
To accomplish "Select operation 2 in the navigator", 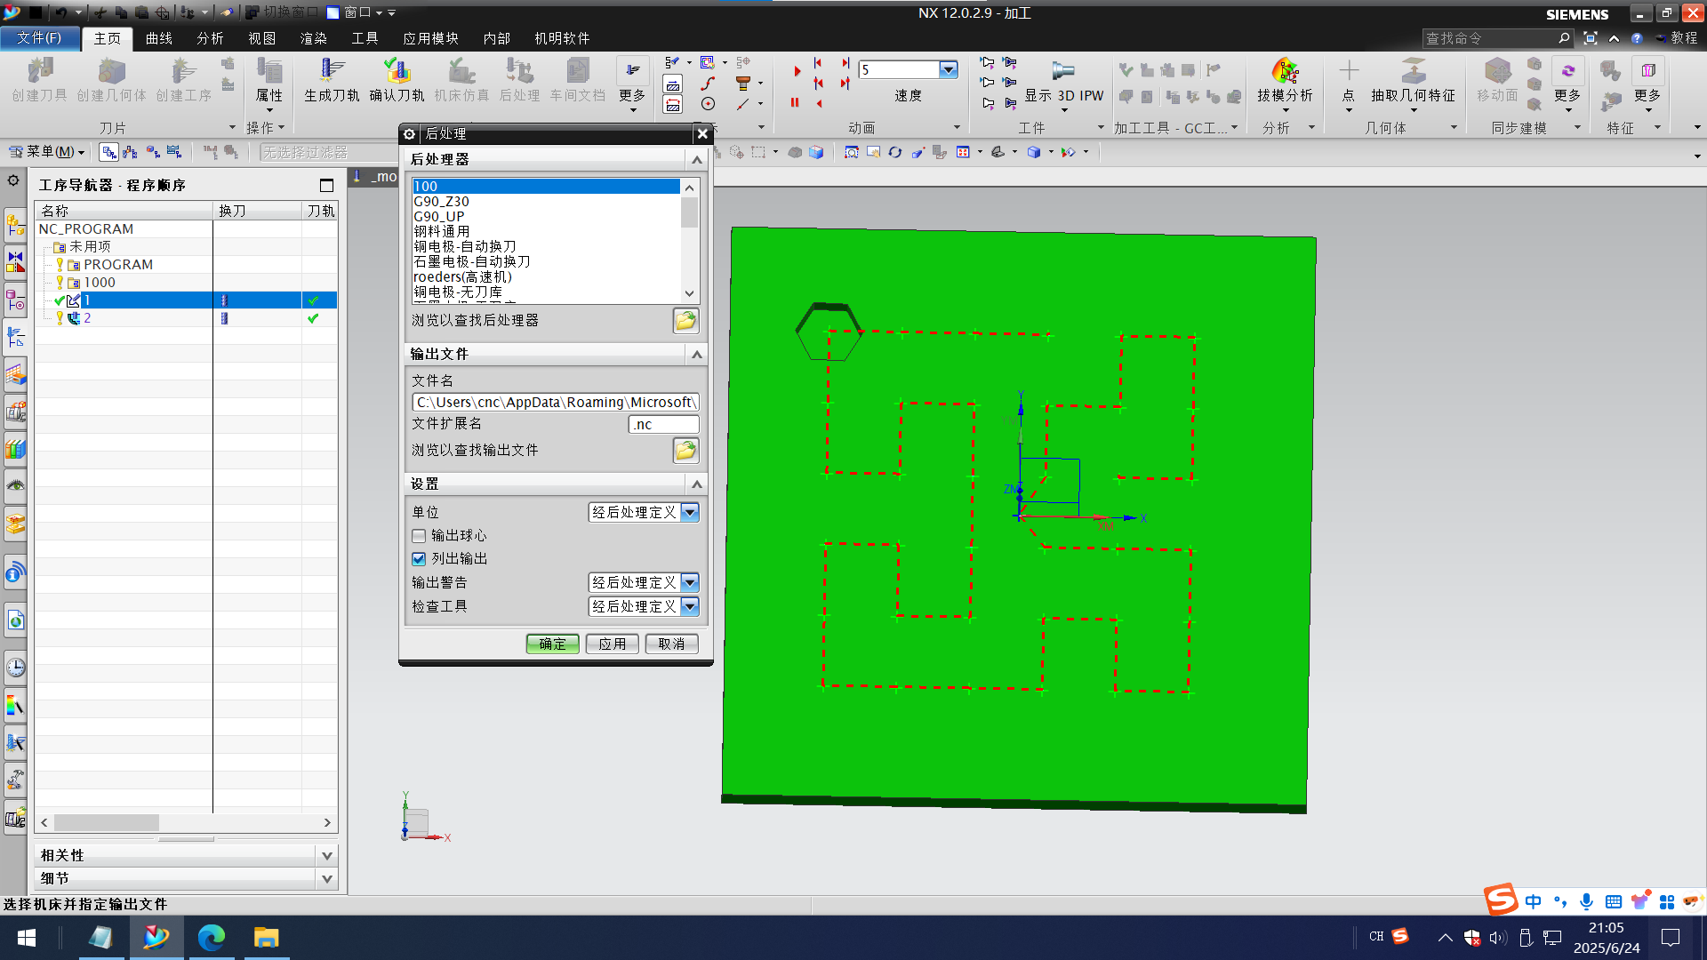I will pos(87,318).
